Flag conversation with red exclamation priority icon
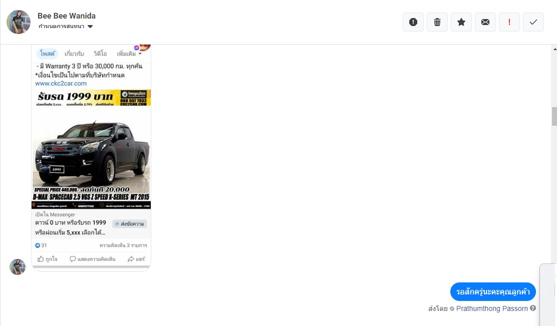The height and width of the screenshot is (326, 557). 509,22
